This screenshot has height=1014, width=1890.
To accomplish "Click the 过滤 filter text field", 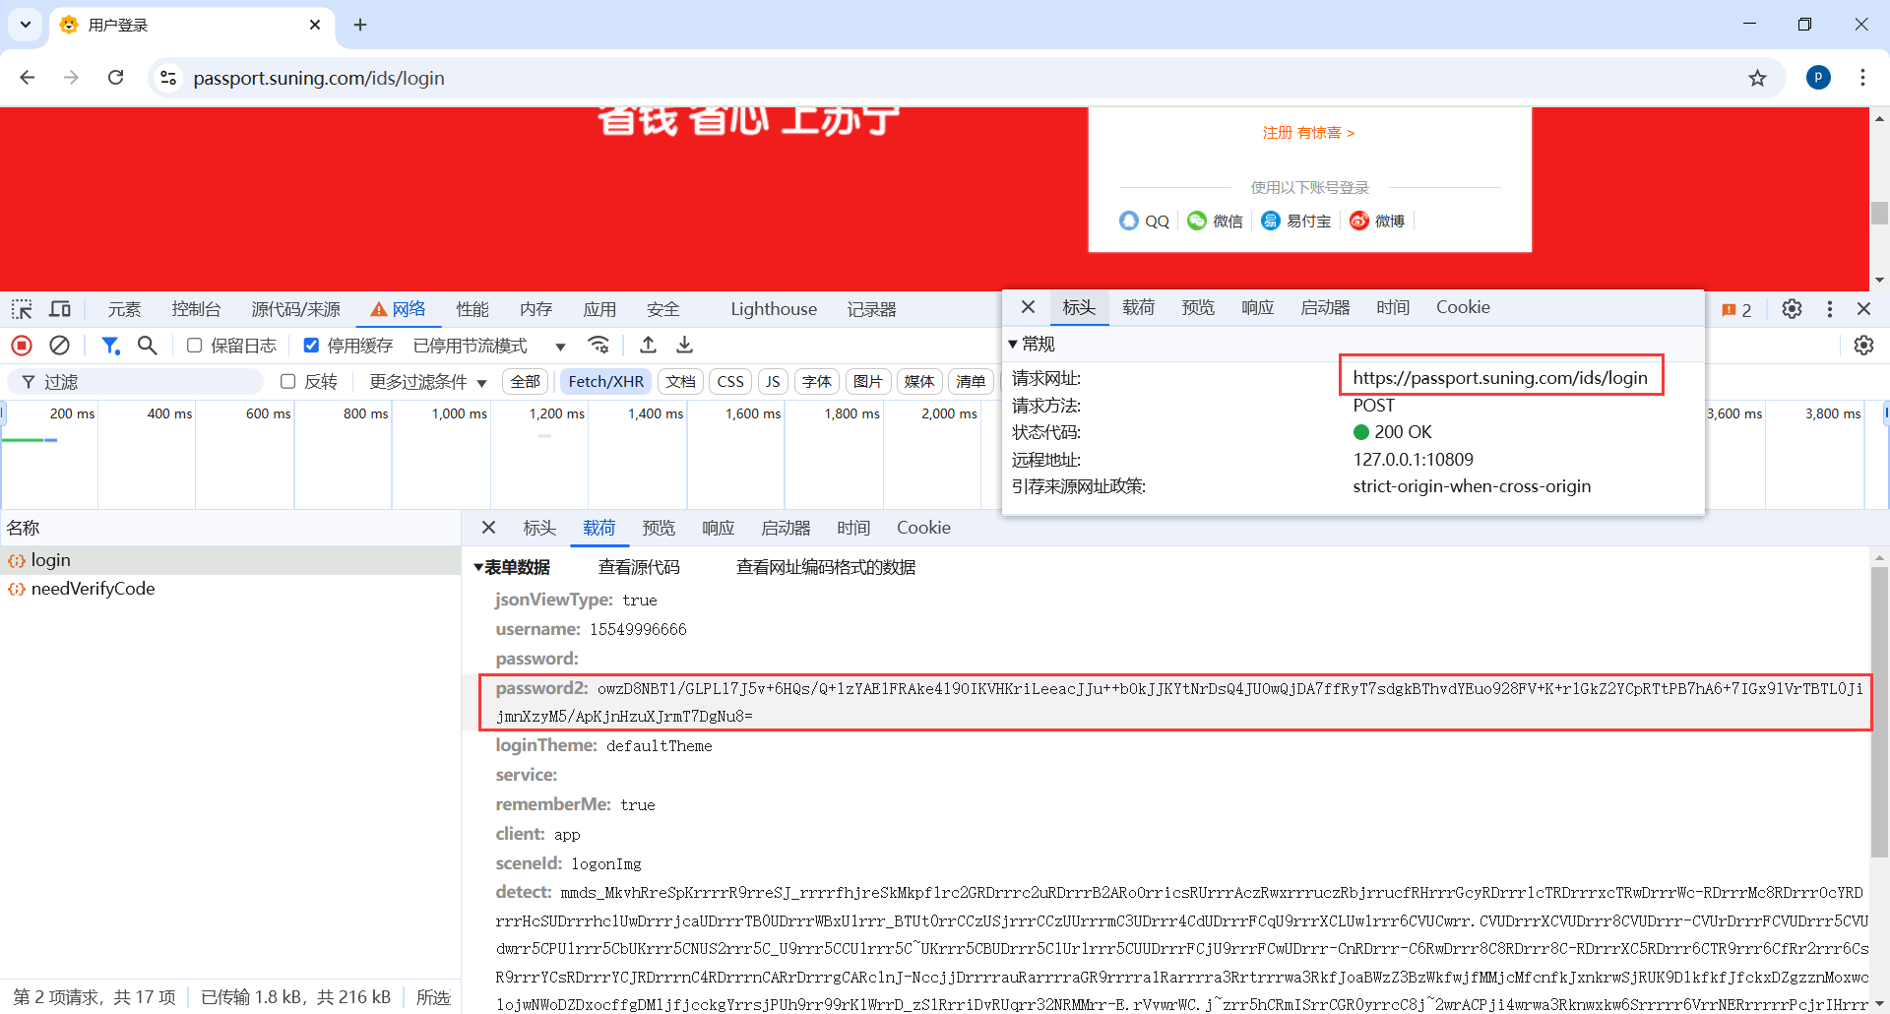I will [138, 382].
